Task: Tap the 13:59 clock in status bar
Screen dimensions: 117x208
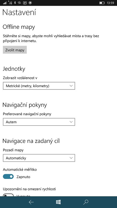Action: [x=110, y=3]
